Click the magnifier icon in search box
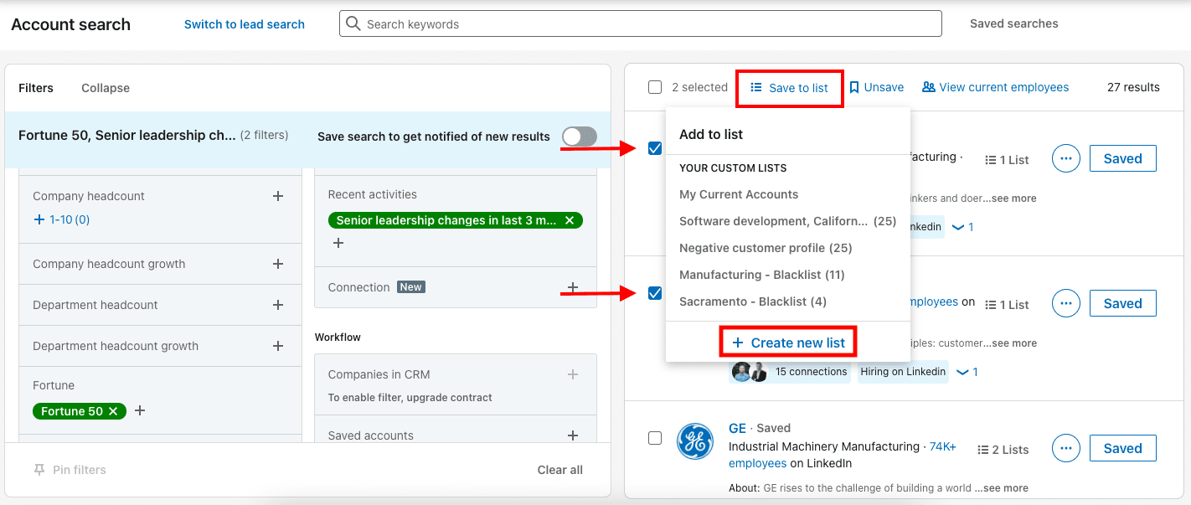Image resolution: width=1191 pixels, height=505 pixels. pos(353,23)
